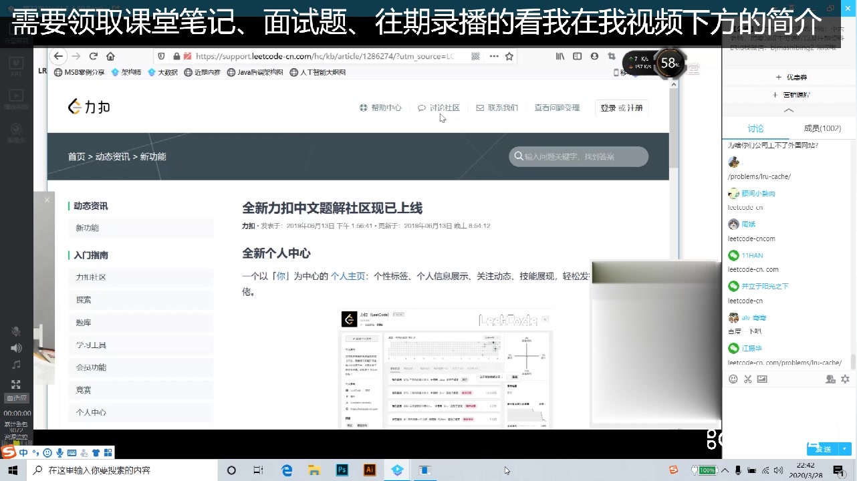Select 学习工具 in the left sidebar

click(140, 345)
